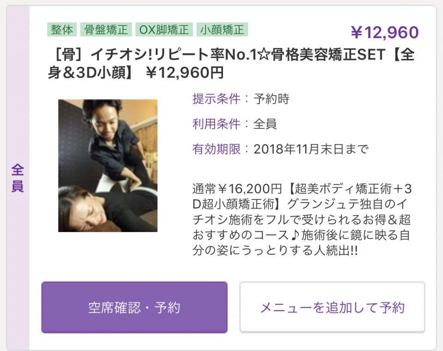
Task: Click the 全員 side label strip
Action: click(x=18, y=178)
